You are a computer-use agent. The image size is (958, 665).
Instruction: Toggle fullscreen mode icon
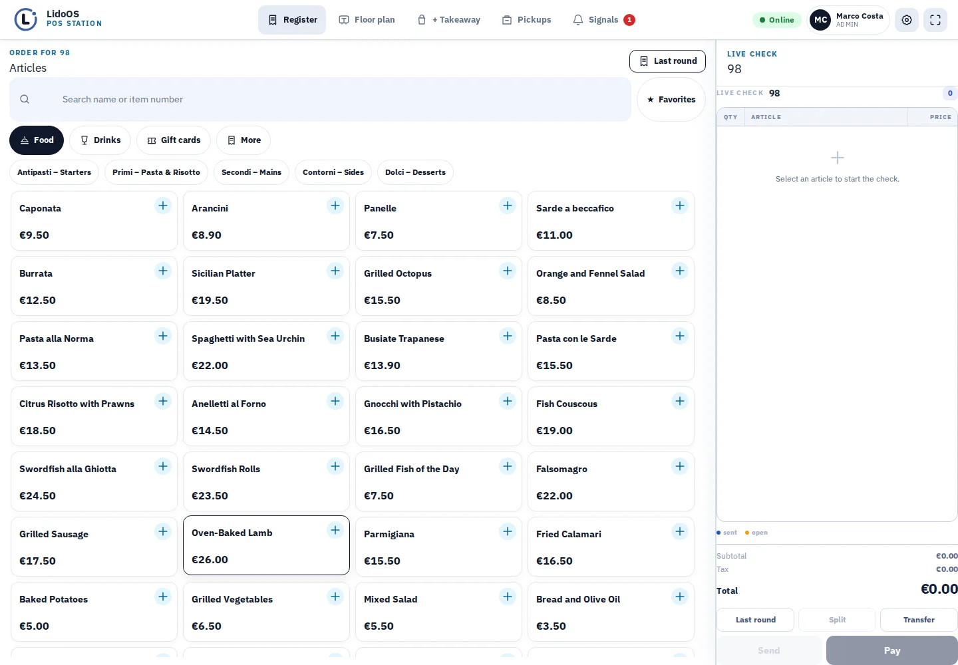click(x=935, y=20)
